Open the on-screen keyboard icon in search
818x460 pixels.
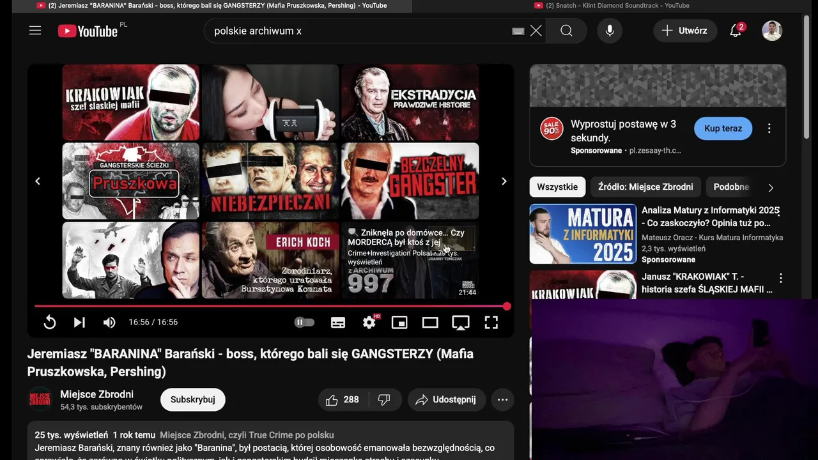[x=518, y=31]
